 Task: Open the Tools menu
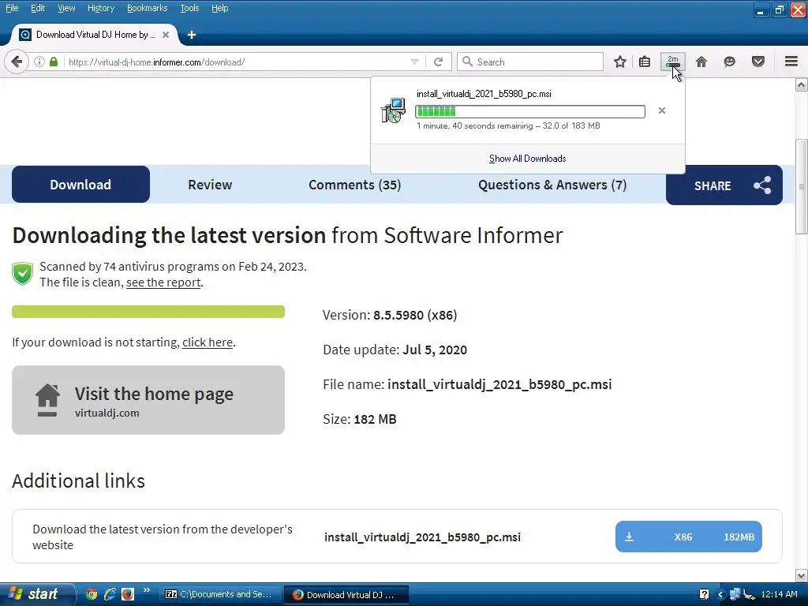(x=189, y=8)
